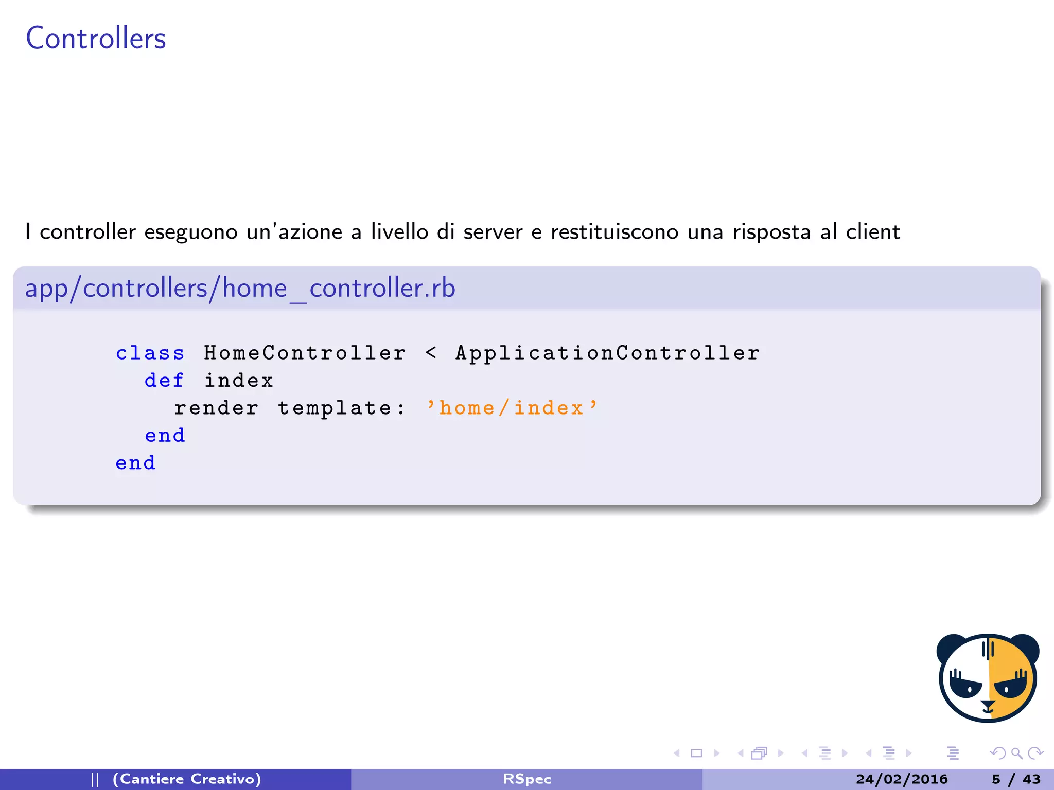
Task: Click the date 24/02/2016 in footer
Action: tap(902, 779)
